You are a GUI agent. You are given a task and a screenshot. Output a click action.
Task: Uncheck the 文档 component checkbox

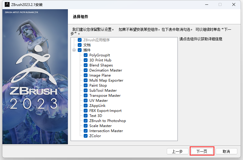pyautogui.click(x=80, y=45)
